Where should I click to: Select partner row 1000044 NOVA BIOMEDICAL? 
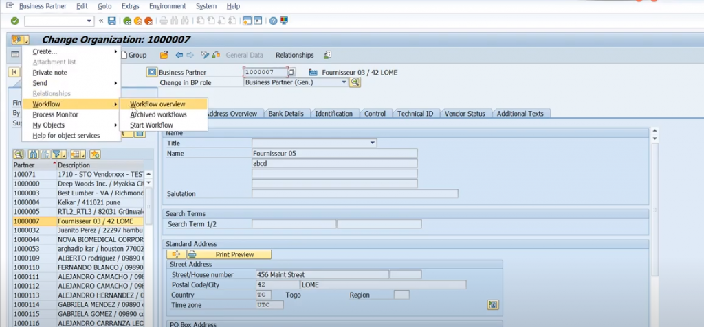click(x=78, y=240)
